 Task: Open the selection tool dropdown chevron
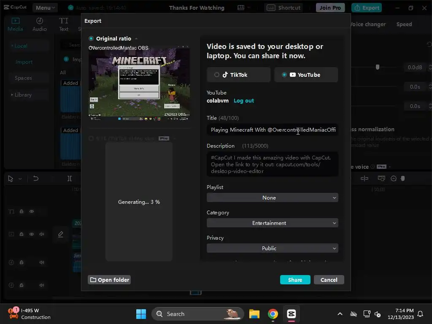20,179
